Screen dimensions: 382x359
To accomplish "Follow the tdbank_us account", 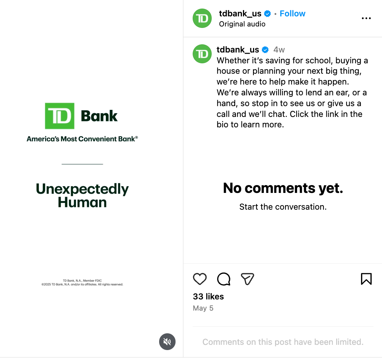I will 292,13.
